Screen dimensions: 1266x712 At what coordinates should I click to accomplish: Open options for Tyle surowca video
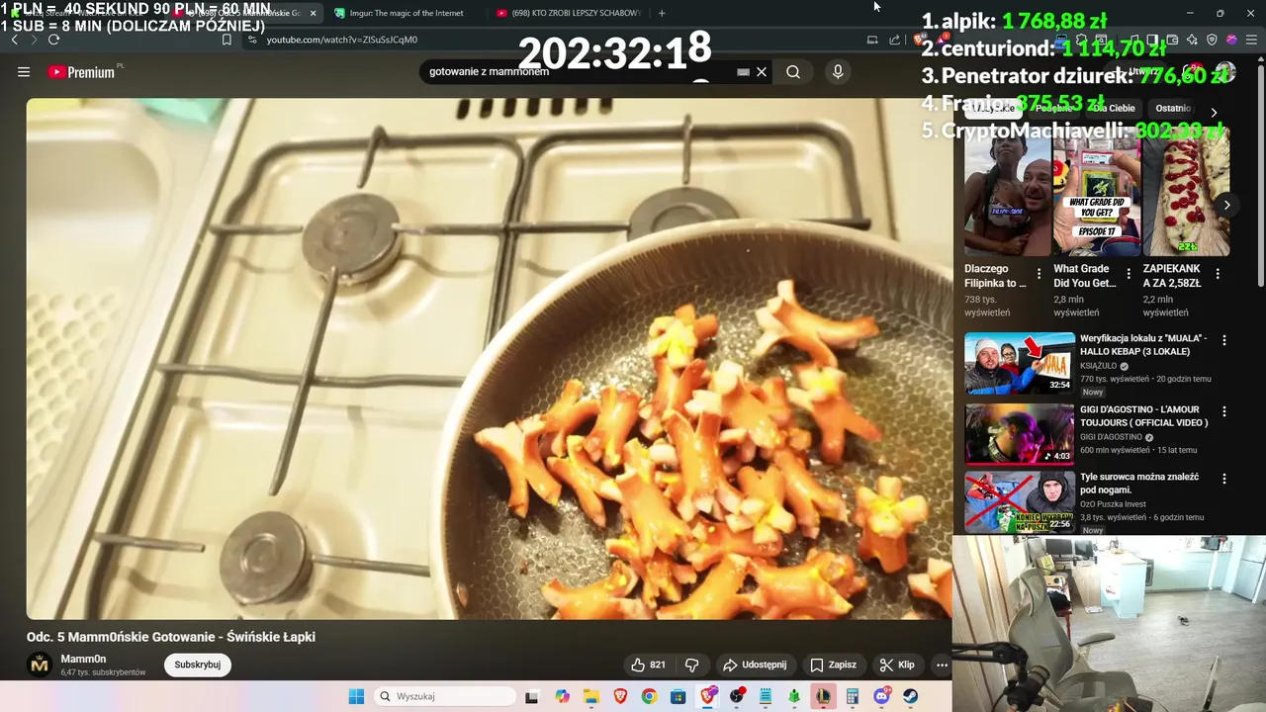pos(1224,479)
